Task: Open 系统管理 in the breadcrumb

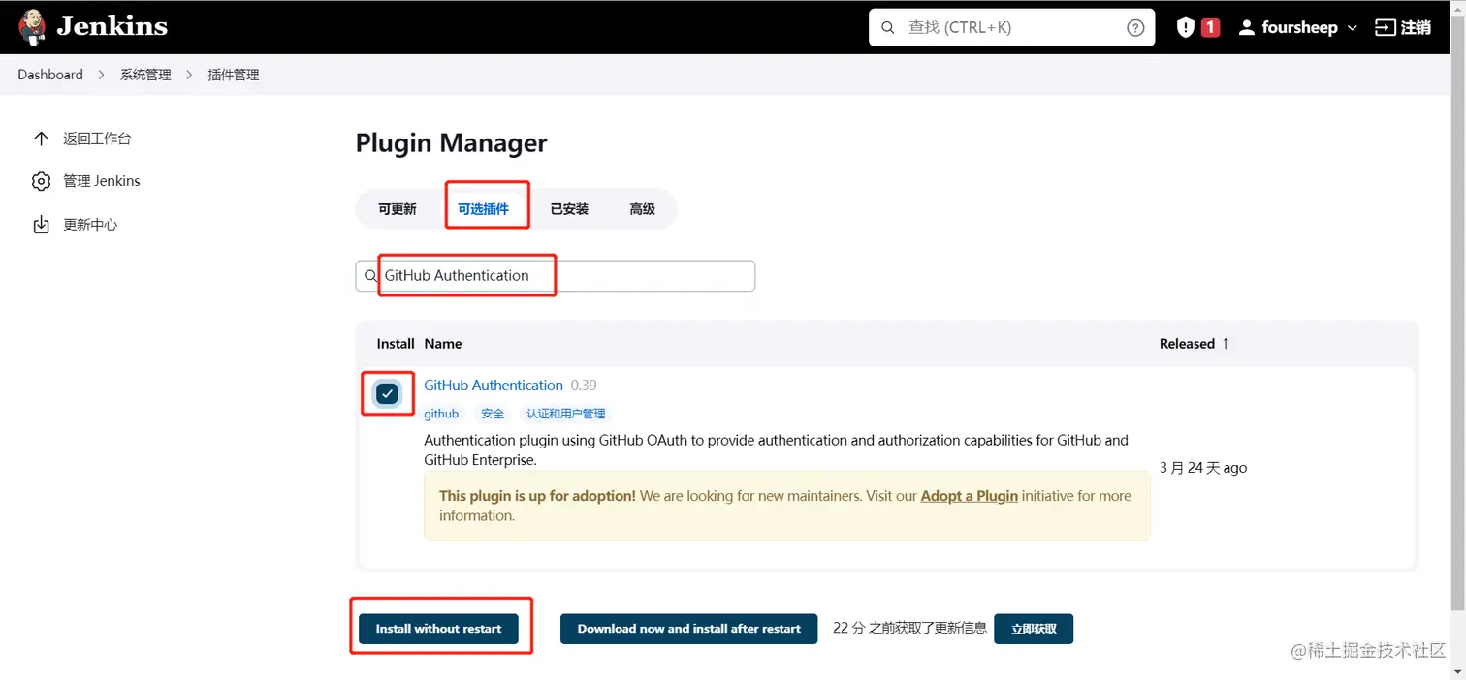Action: [145, 75]
